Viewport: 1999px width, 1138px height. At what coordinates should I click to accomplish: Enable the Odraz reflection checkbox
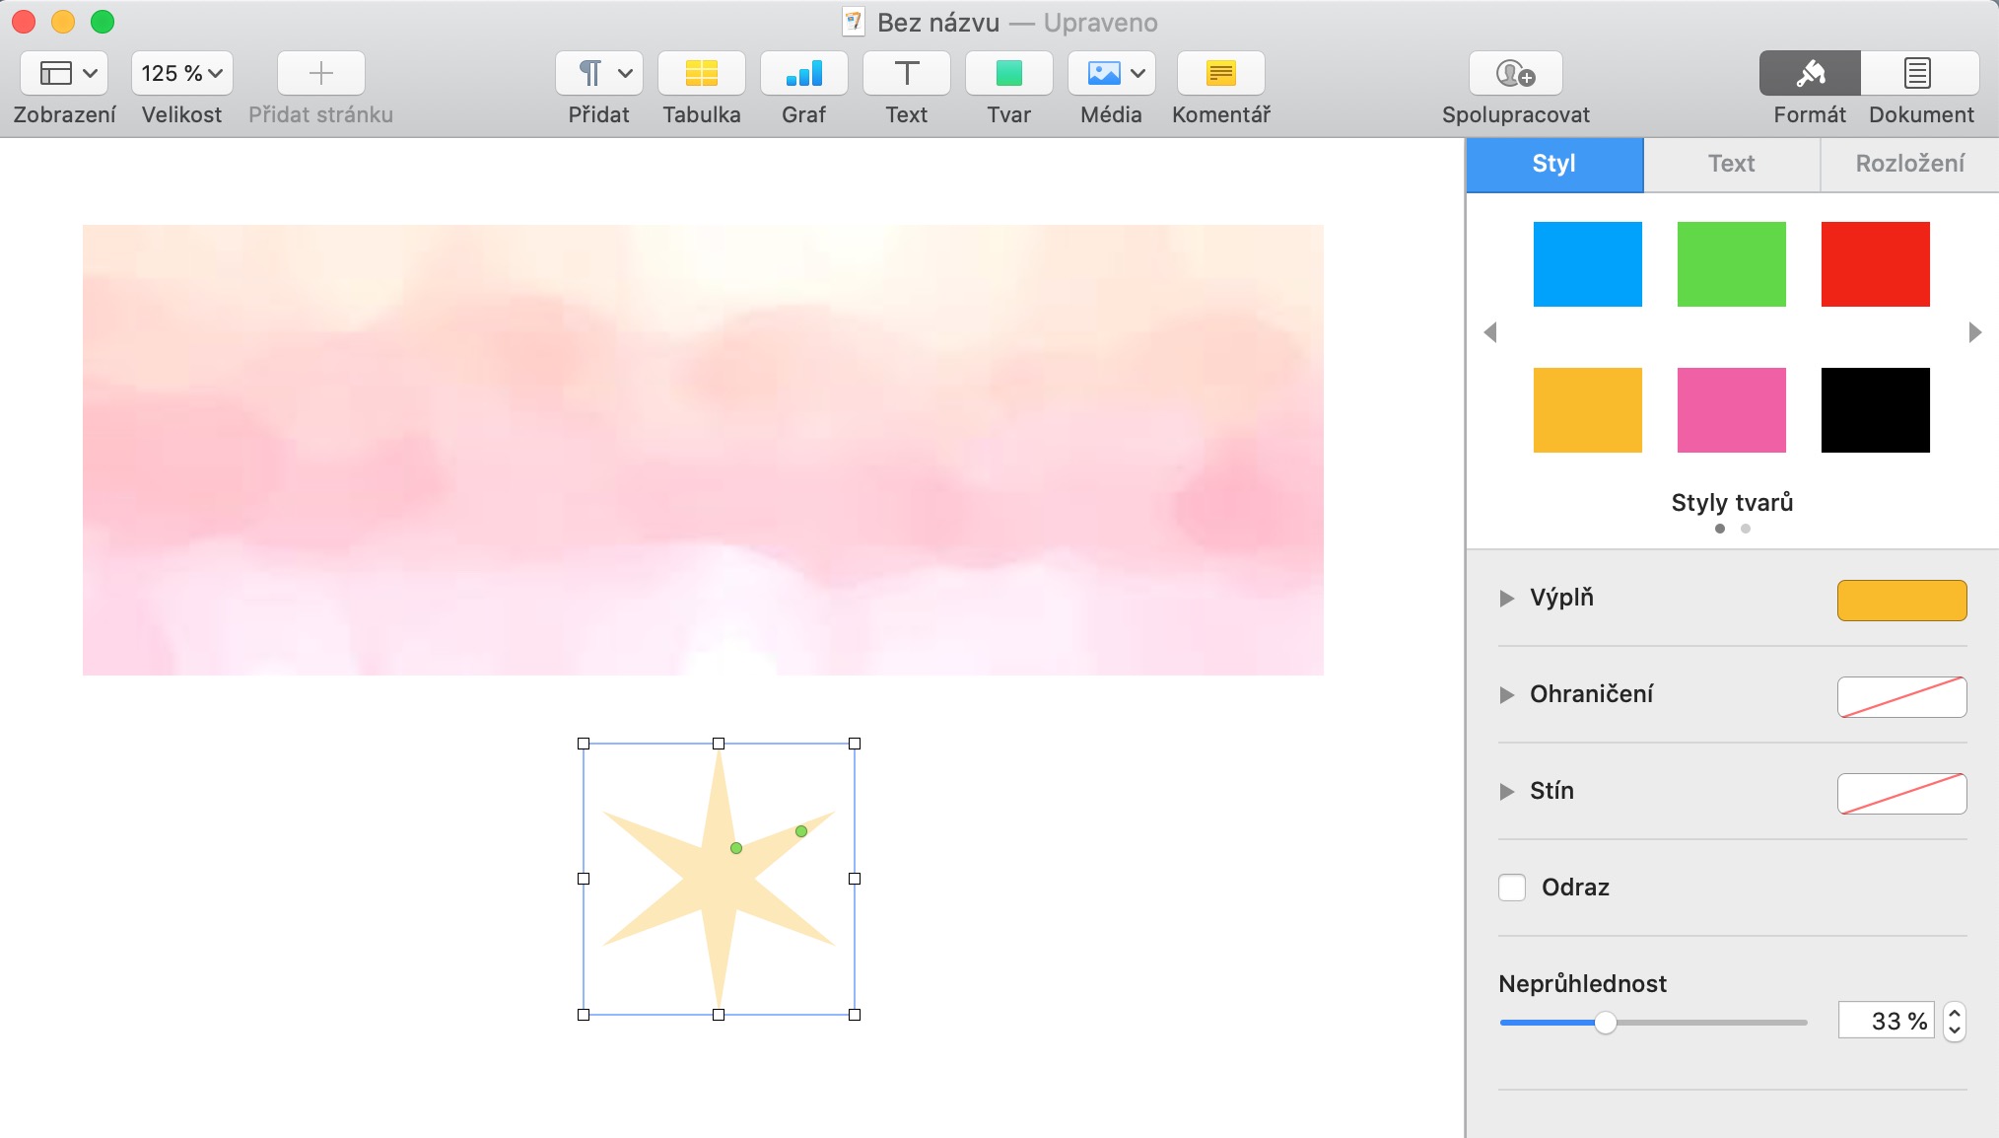1512,888
